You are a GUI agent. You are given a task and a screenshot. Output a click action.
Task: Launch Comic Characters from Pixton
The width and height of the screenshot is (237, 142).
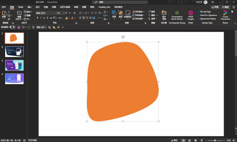[x=225, y=15]
